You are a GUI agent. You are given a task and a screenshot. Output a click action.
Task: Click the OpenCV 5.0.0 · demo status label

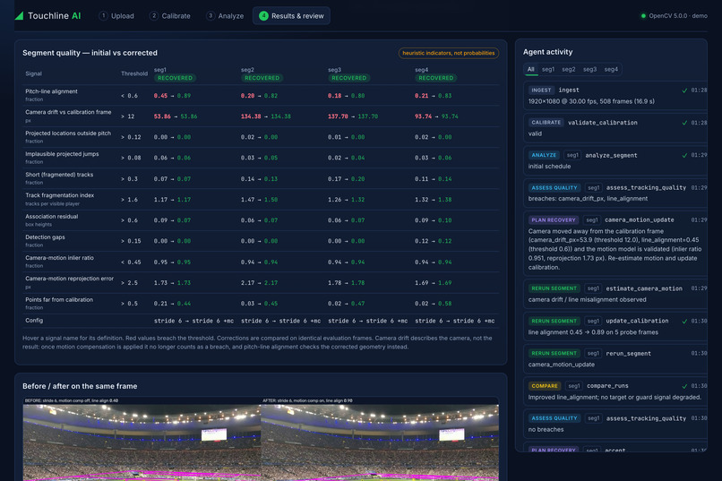[678, 15]
